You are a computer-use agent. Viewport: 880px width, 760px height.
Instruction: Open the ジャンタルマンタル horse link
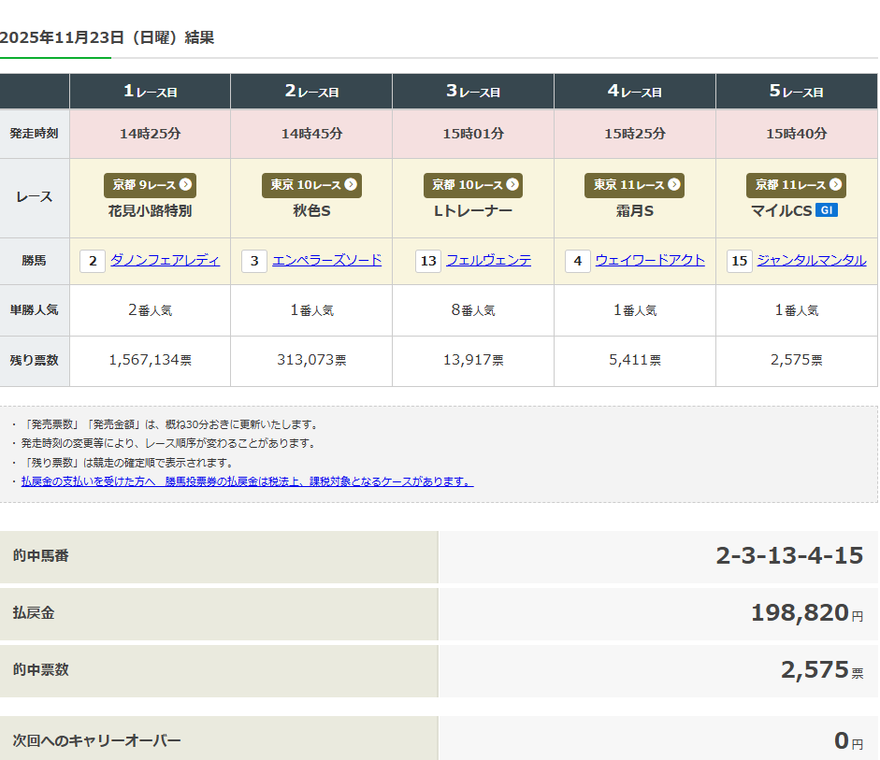[x=811, y=260]
